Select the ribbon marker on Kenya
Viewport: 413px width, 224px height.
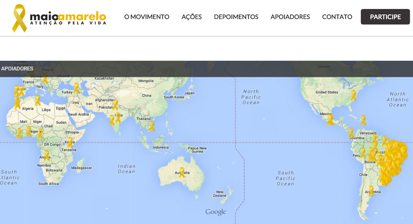[x=70, y=143]
